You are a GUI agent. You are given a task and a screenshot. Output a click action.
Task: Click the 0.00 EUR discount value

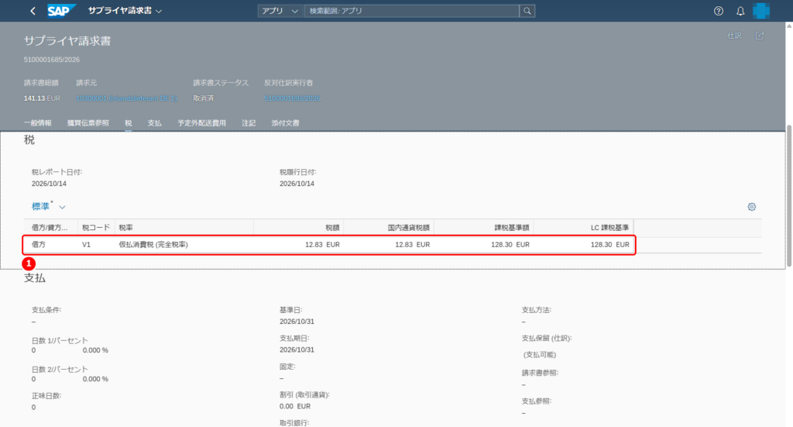click(x=295, y=406)
